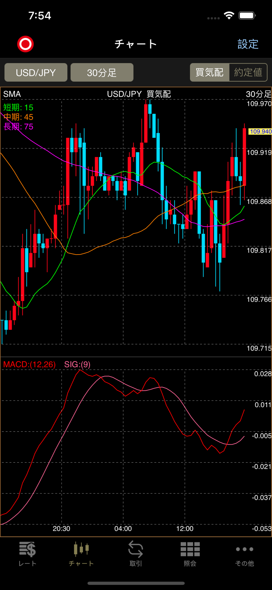The width and height of the screenshot is (272, 590).
Task: Tap the yellow 109.940 current price tag
Action: pyautogui.click(x=260, y=132)
